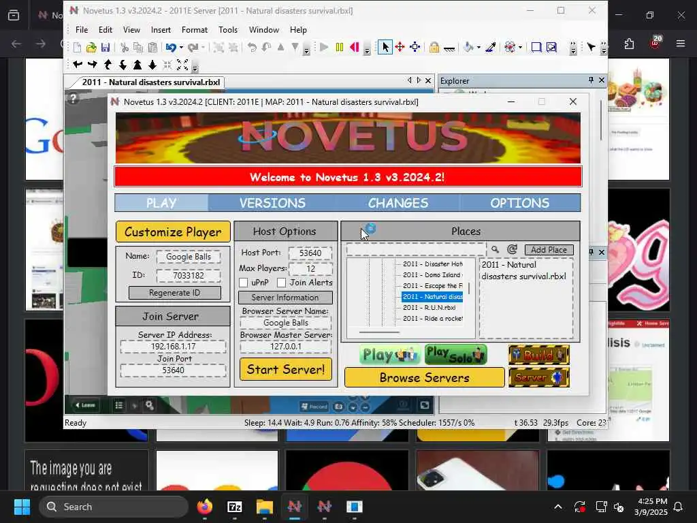Select the arrow Select tool in Studio toolbar
The image size is (697, 523).
coord(385,47)
